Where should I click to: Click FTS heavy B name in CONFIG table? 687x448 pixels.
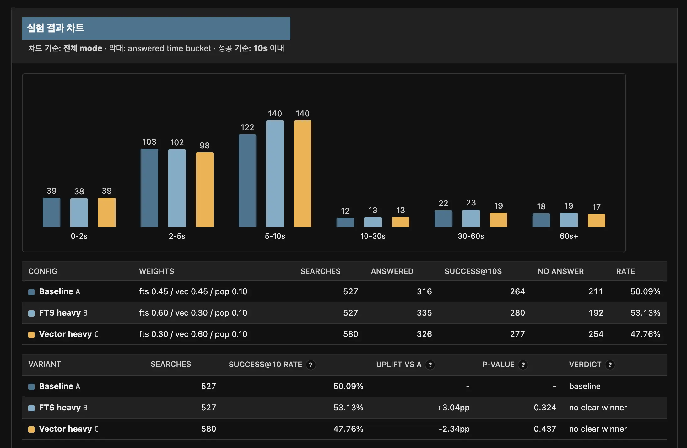(x=63, y=313)
